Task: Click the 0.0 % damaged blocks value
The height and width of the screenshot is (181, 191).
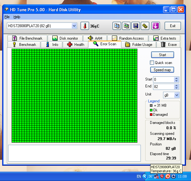Action: coord(171,128)
